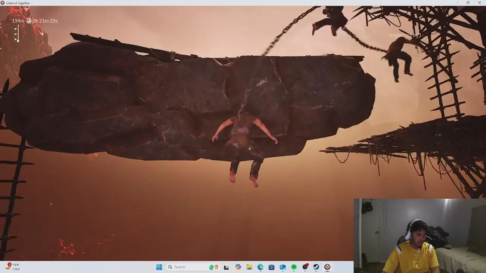Click the stopwatch icon beside the timer
The width and height of the screenshot is (486, 273).
(29, 21)
